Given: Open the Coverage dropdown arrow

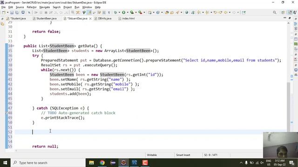Looking at the screenshot, I should pos(136,13).
